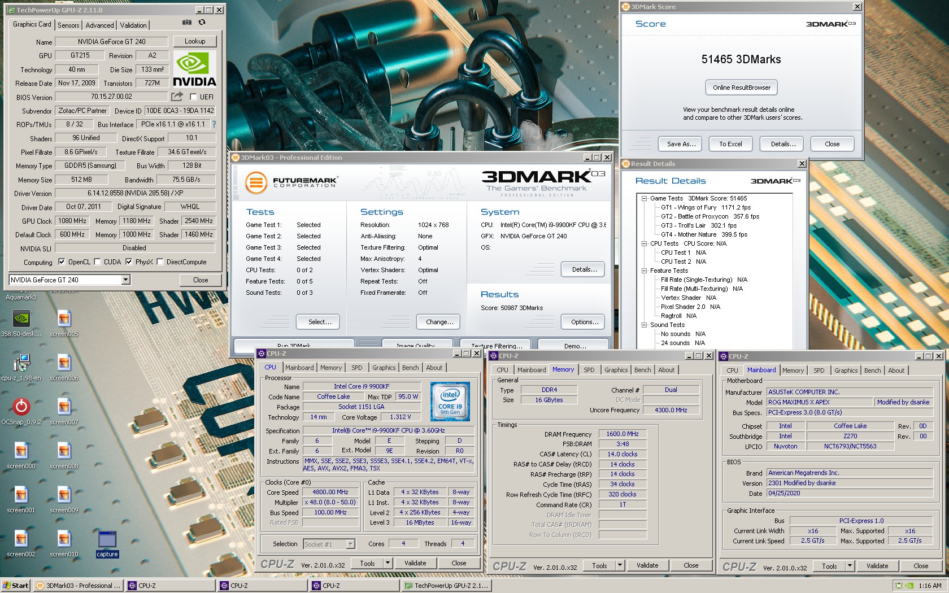Viewport: 949px width, 593px height.
Task: Select the screen010 desktop icon
Action: click(64, 543)
